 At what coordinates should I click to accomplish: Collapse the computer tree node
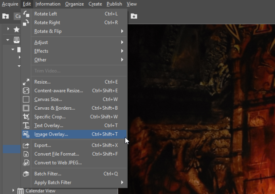8,40
